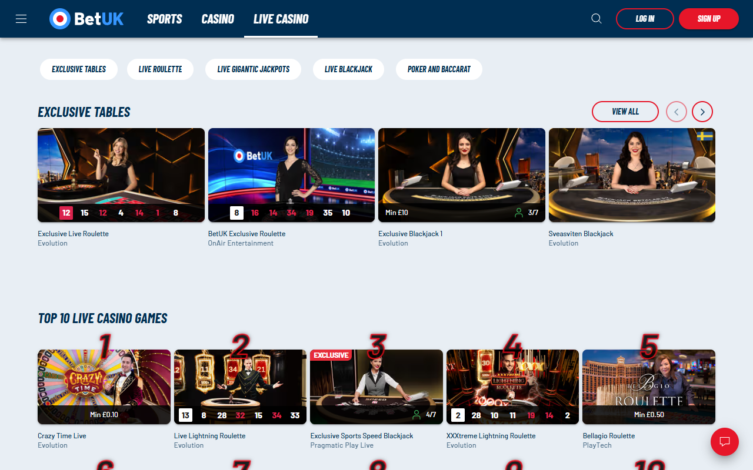This screenshot has width=753, height=470.
Task: Click View All for Exclusive Tables
Action: pos(625,112)
